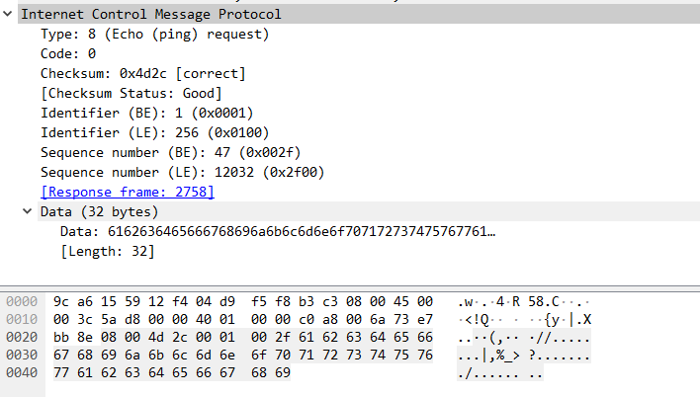Click byte 77 in row 0040
This screenshot has width=700, height=397.
pyautogui.click(x=61, y=373)
